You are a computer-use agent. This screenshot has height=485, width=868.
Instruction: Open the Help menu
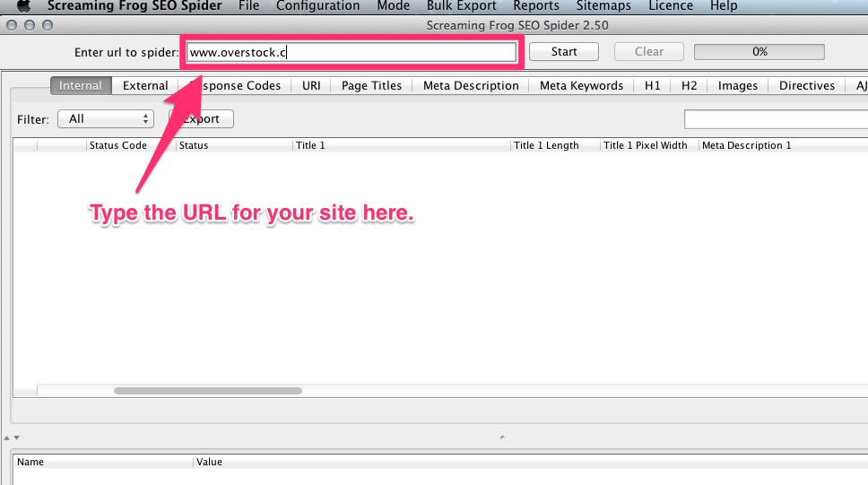[724, 5]
